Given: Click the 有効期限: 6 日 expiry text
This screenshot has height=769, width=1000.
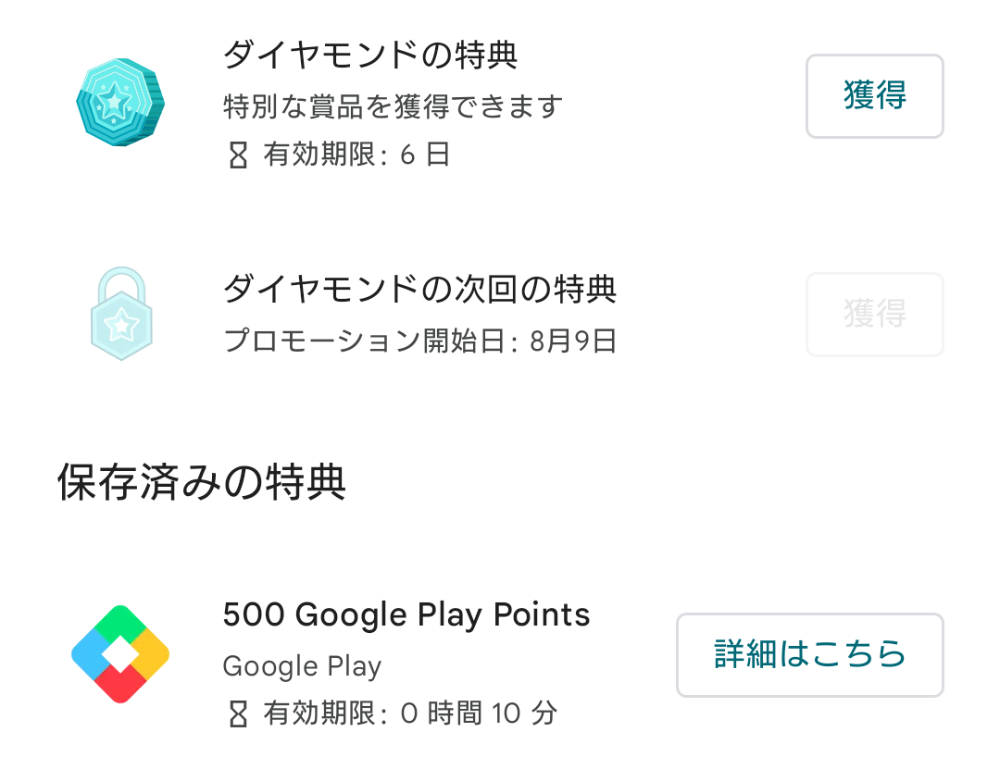Looking at the screenshot, I should (x=356, y=155).
